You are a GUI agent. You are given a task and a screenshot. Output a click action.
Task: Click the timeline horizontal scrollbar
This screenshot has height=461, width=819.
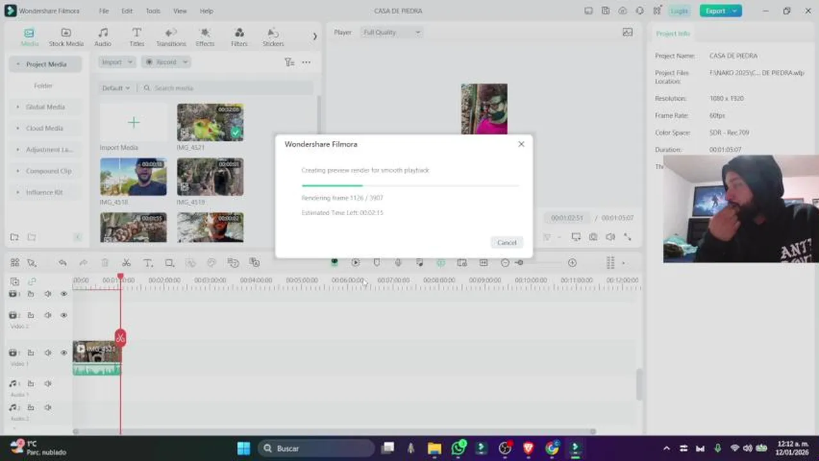tap(335, 432)
